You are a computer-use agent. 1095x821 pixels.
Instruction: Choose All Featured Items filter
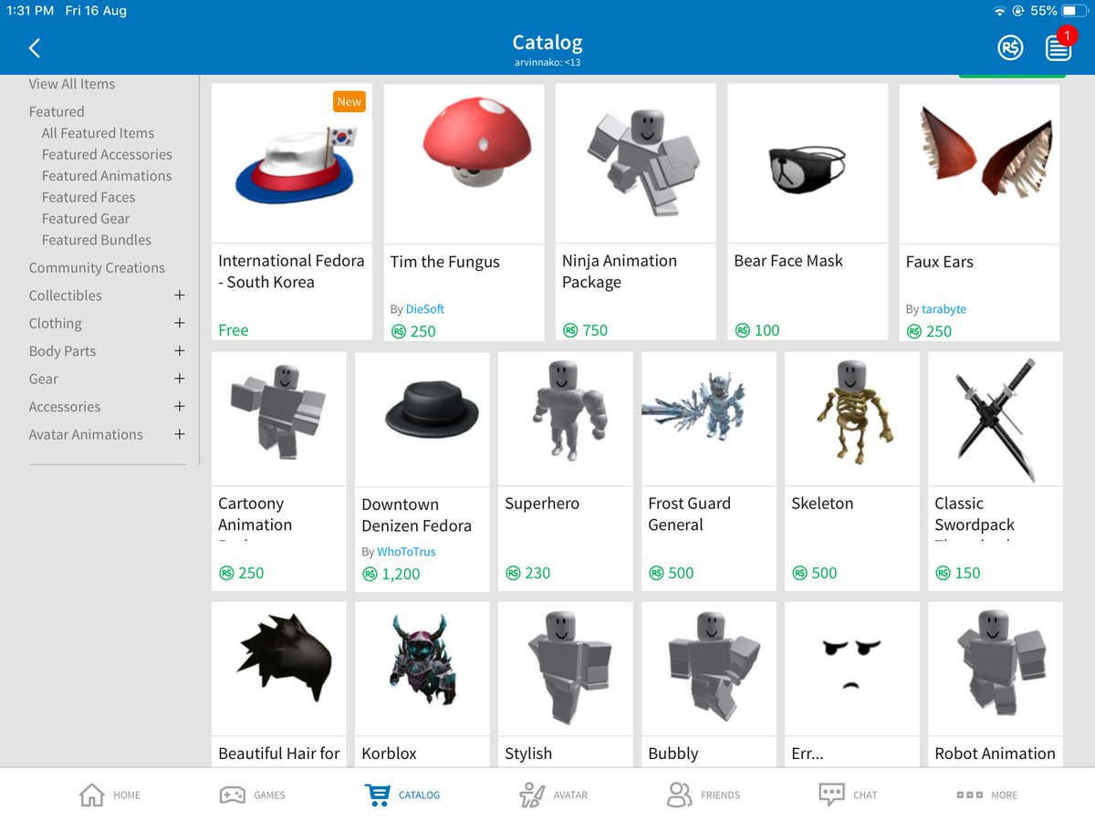point(98,133)
